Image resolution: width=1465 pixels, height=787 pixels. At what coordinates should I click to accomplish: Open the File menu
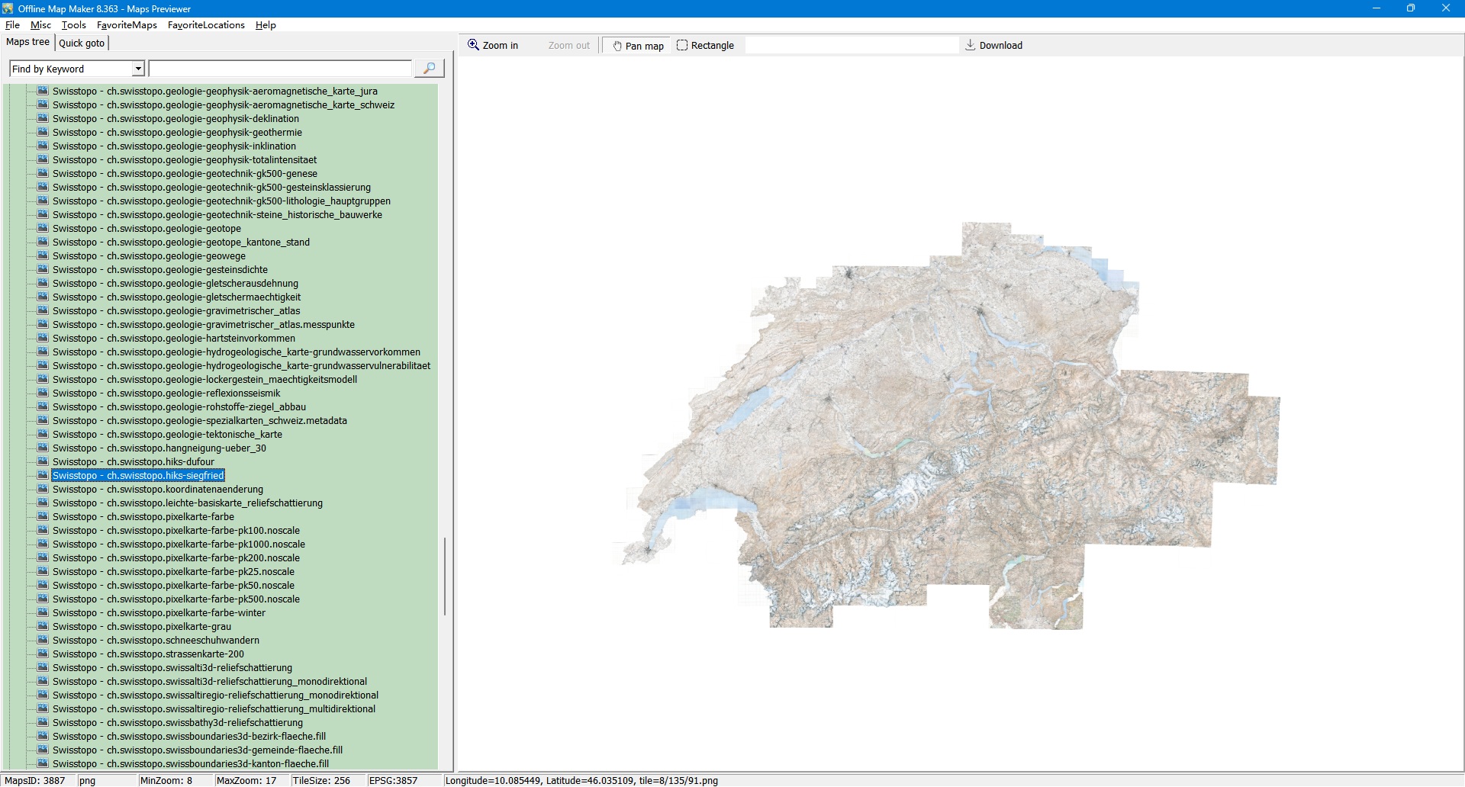click(12, 25)
